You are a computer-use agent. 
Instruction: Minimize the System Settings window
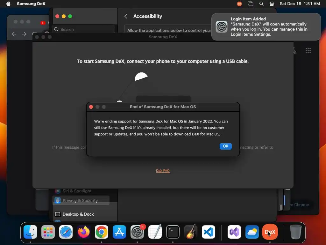pos(64,16)
